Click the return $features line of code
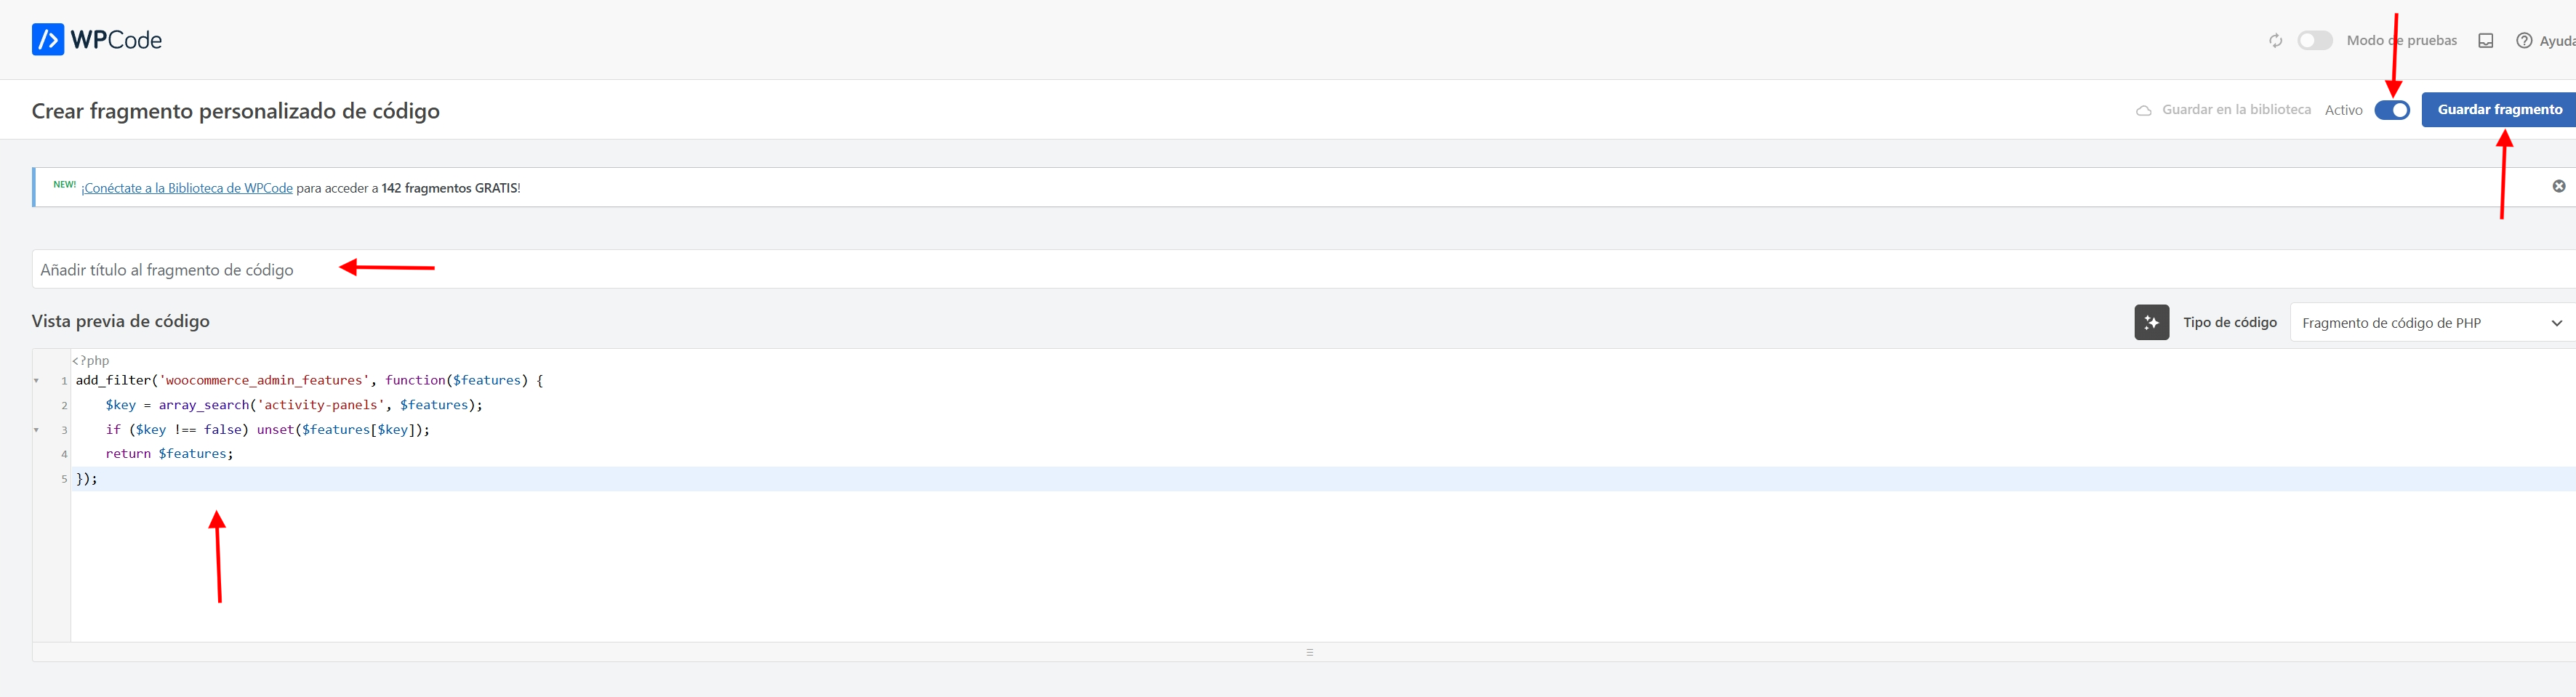This screenshot has width=2576, height=697. [x=169, y=454]
